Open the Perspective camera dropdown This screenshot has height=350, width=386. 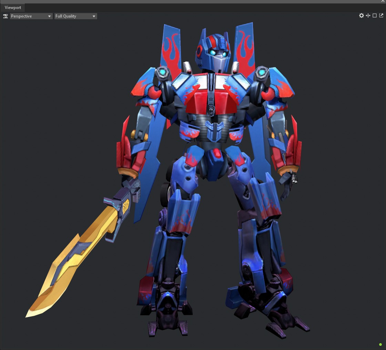(31, 16)
